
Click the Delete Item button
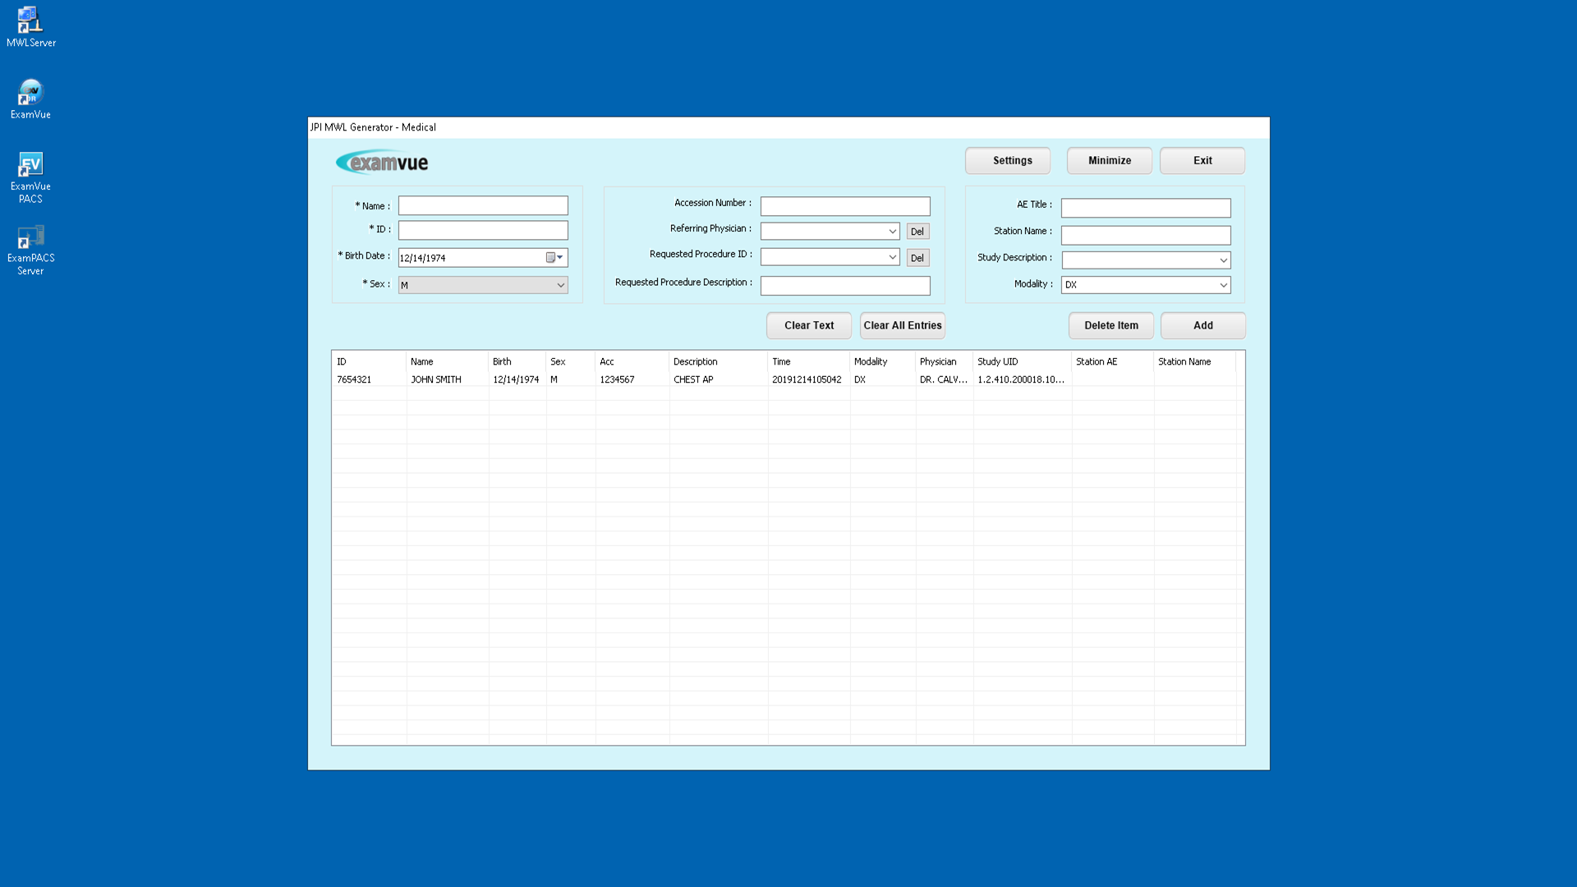pyautogui.click(x=1111, y=326)
